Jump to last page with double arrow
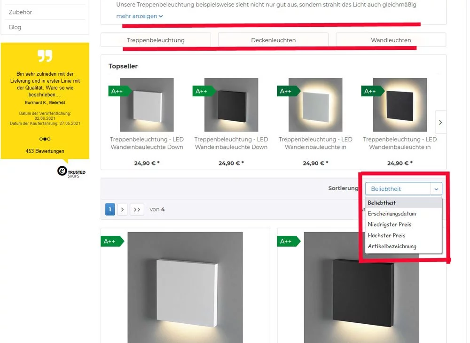 click(137, 210)
